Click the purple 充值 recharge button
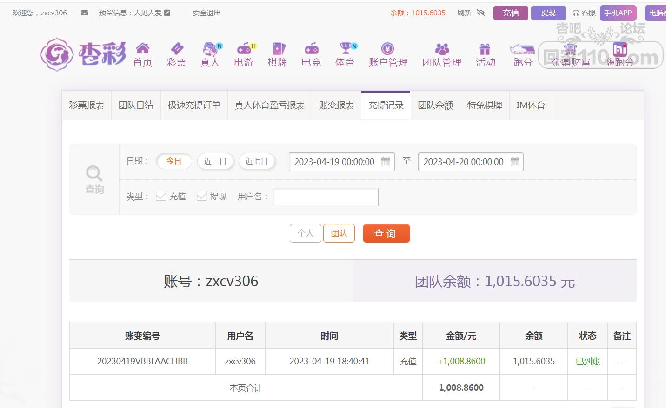Screen dimensions: 666x408 pos(511,13)
